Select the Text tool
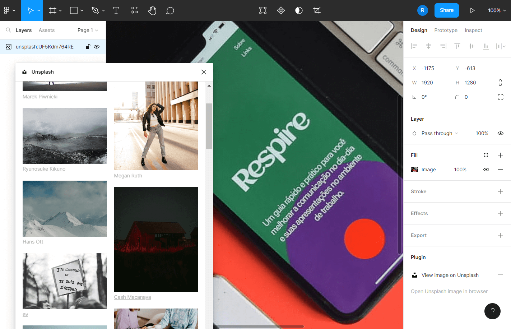The image size is (511, 329). (116, 10)
